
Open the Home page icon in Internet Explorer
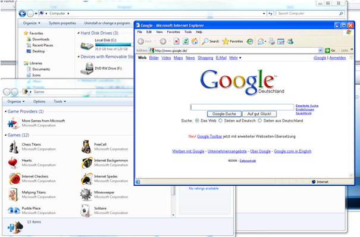195,41
